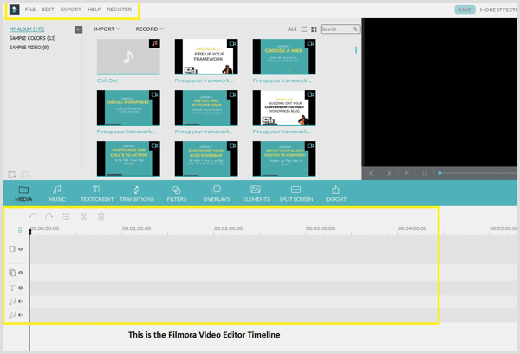
Task: Select the Customize The Call's To Action clip
Action: 128,159
